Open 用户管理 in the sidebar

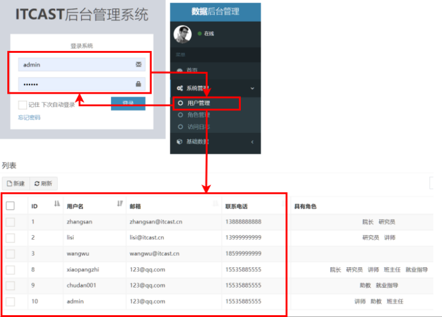click(x=199, y=103)
